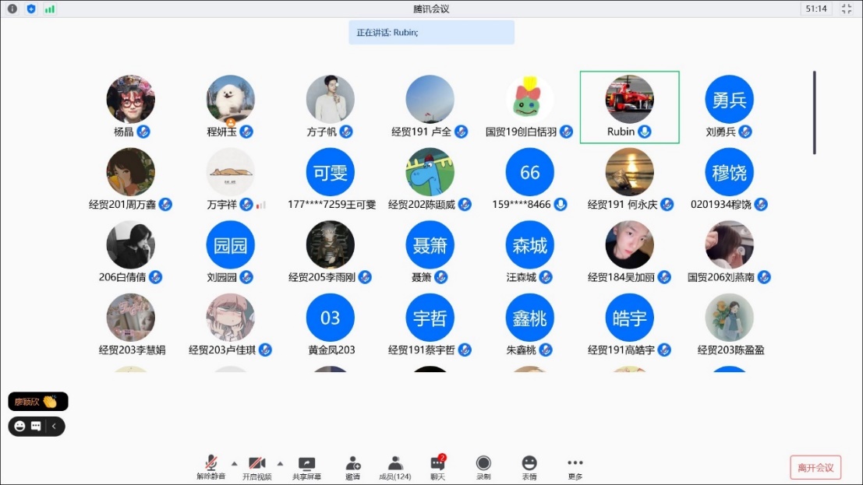The height and width of the screenshot is (485, 863).
Task: Start recording with 录制 button
Action: (483, 466)
